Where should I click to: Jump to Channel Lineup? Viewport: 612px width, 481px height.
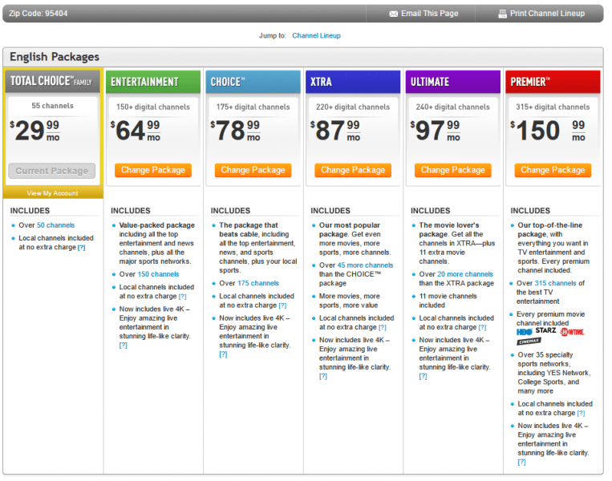tap(316, 35)
